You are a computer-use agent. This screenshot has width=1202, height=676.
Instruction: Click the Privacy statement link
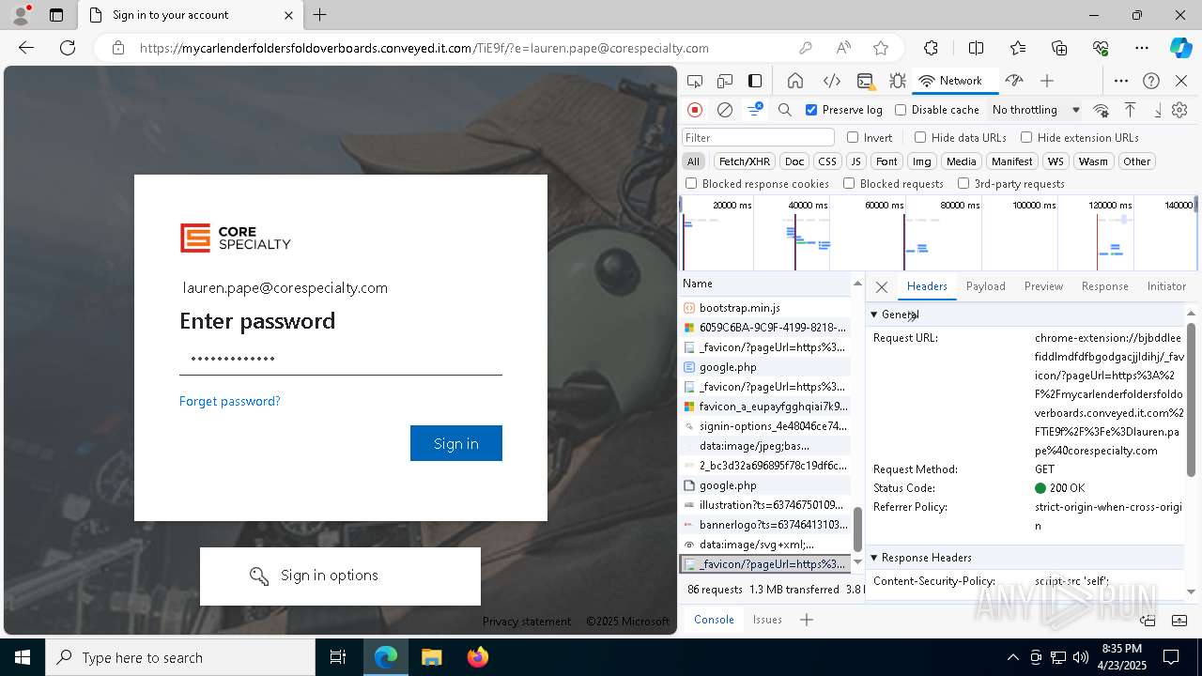tap(527, 622)
